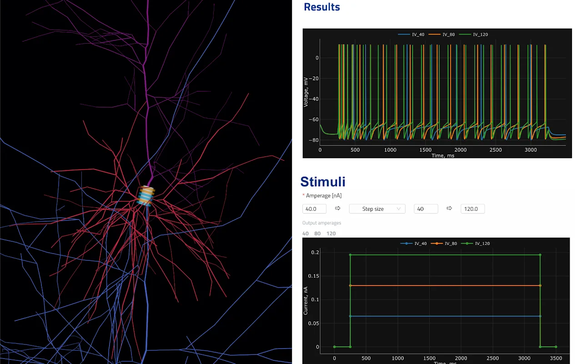Click the end amperage field showing 120.0
The width and height of the screenshot is (582, 364).
(x=472, y=209)
